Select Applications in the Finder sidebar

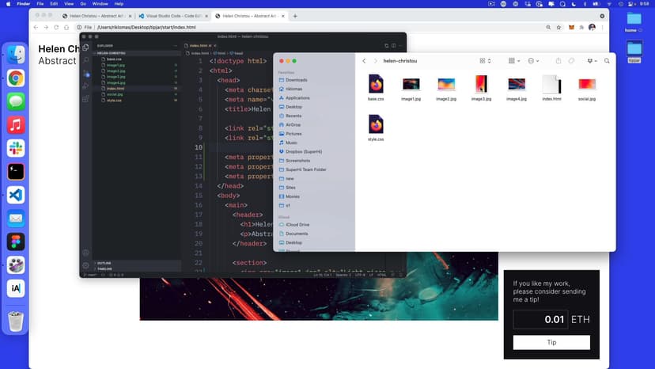click(297, 97)
